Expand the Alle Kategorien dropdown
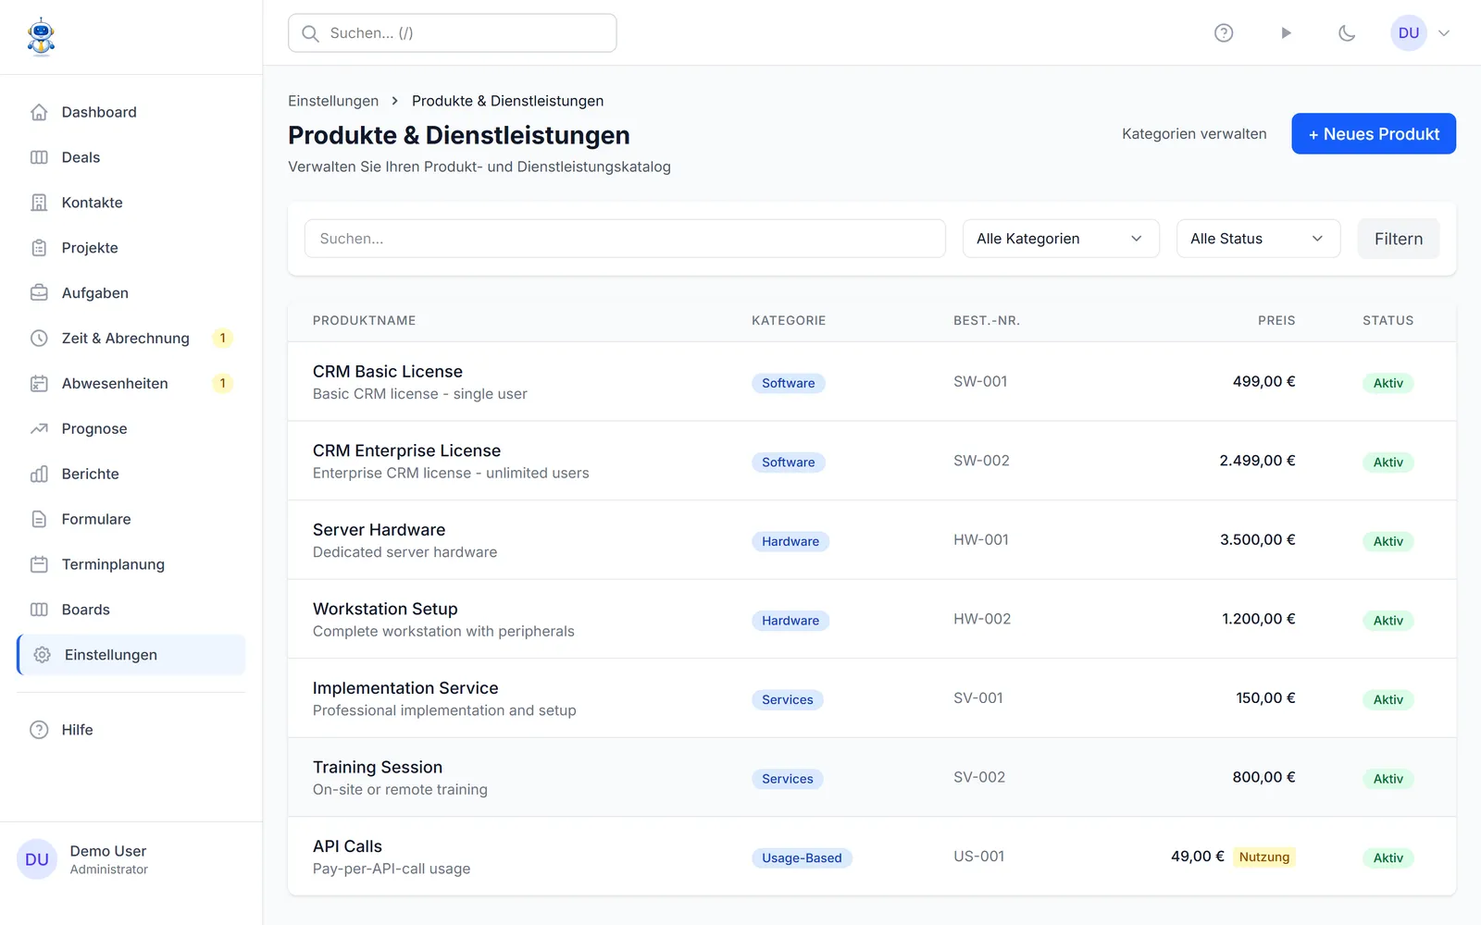1481x925 pixels. [1061, 239]
